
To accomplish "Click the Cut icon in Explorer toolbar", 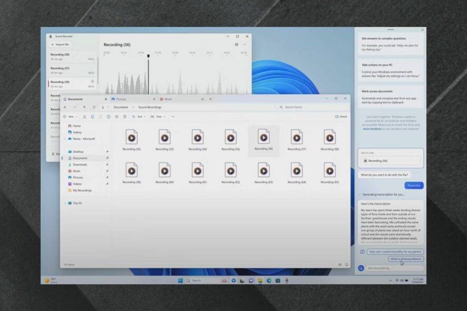I will point(84,116).
